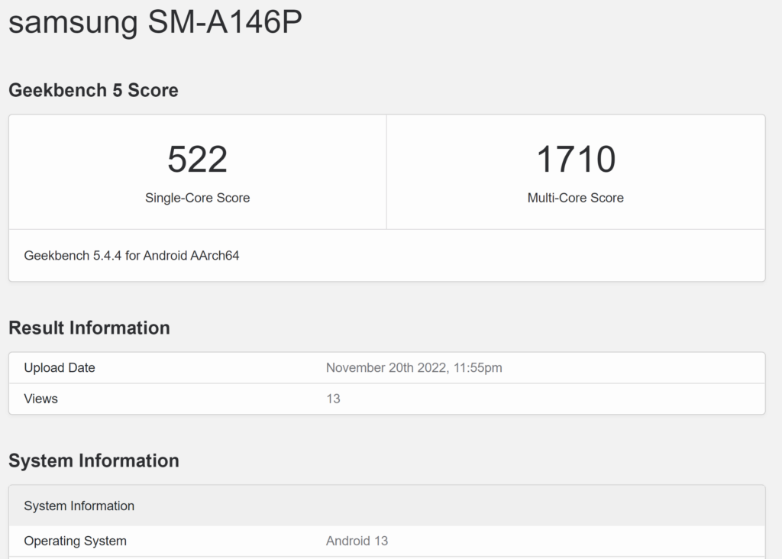
Task: Click the Operating System row label
Action: (x=75, y=541)
